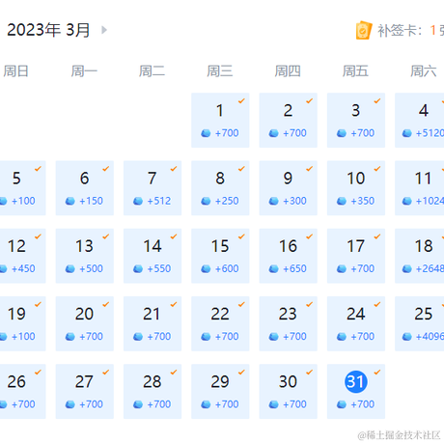Click the 周五 weekday header
The width and height of the screenshot is (444, 444).
click(355, 71)
